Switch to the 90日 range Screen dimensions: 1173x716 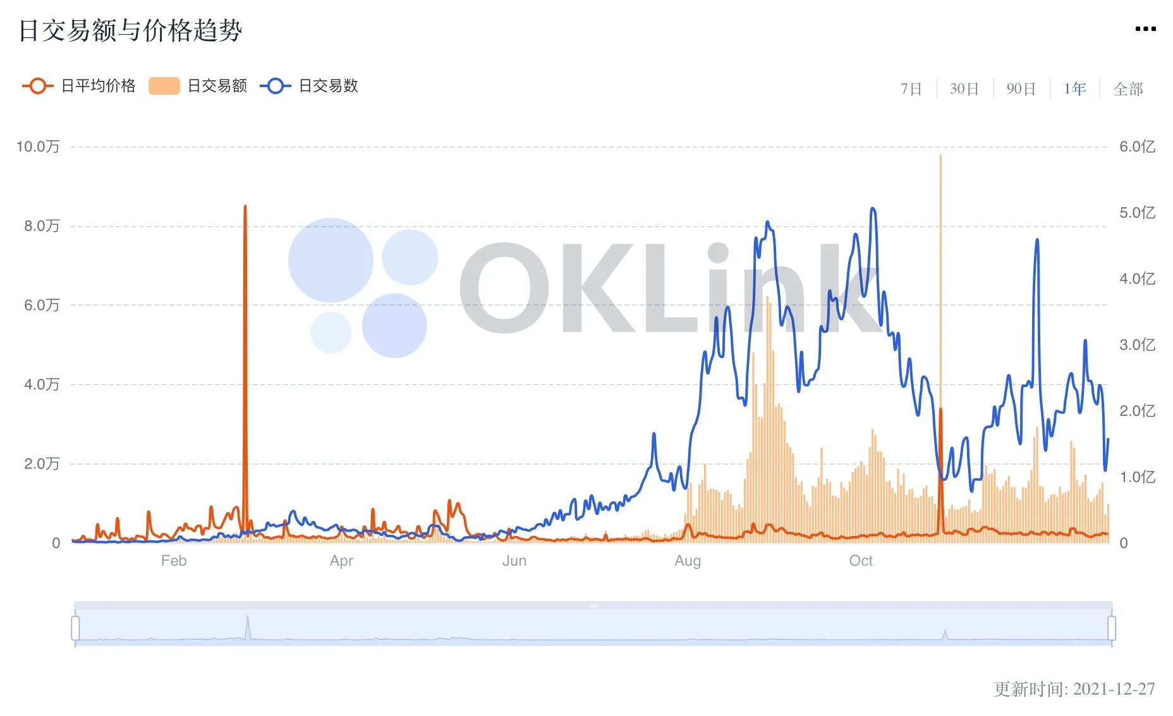1021,89
